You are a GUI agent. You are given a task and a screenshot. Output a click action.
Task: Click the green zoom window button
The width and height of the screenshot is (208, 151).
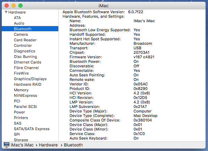coord(20,6)
